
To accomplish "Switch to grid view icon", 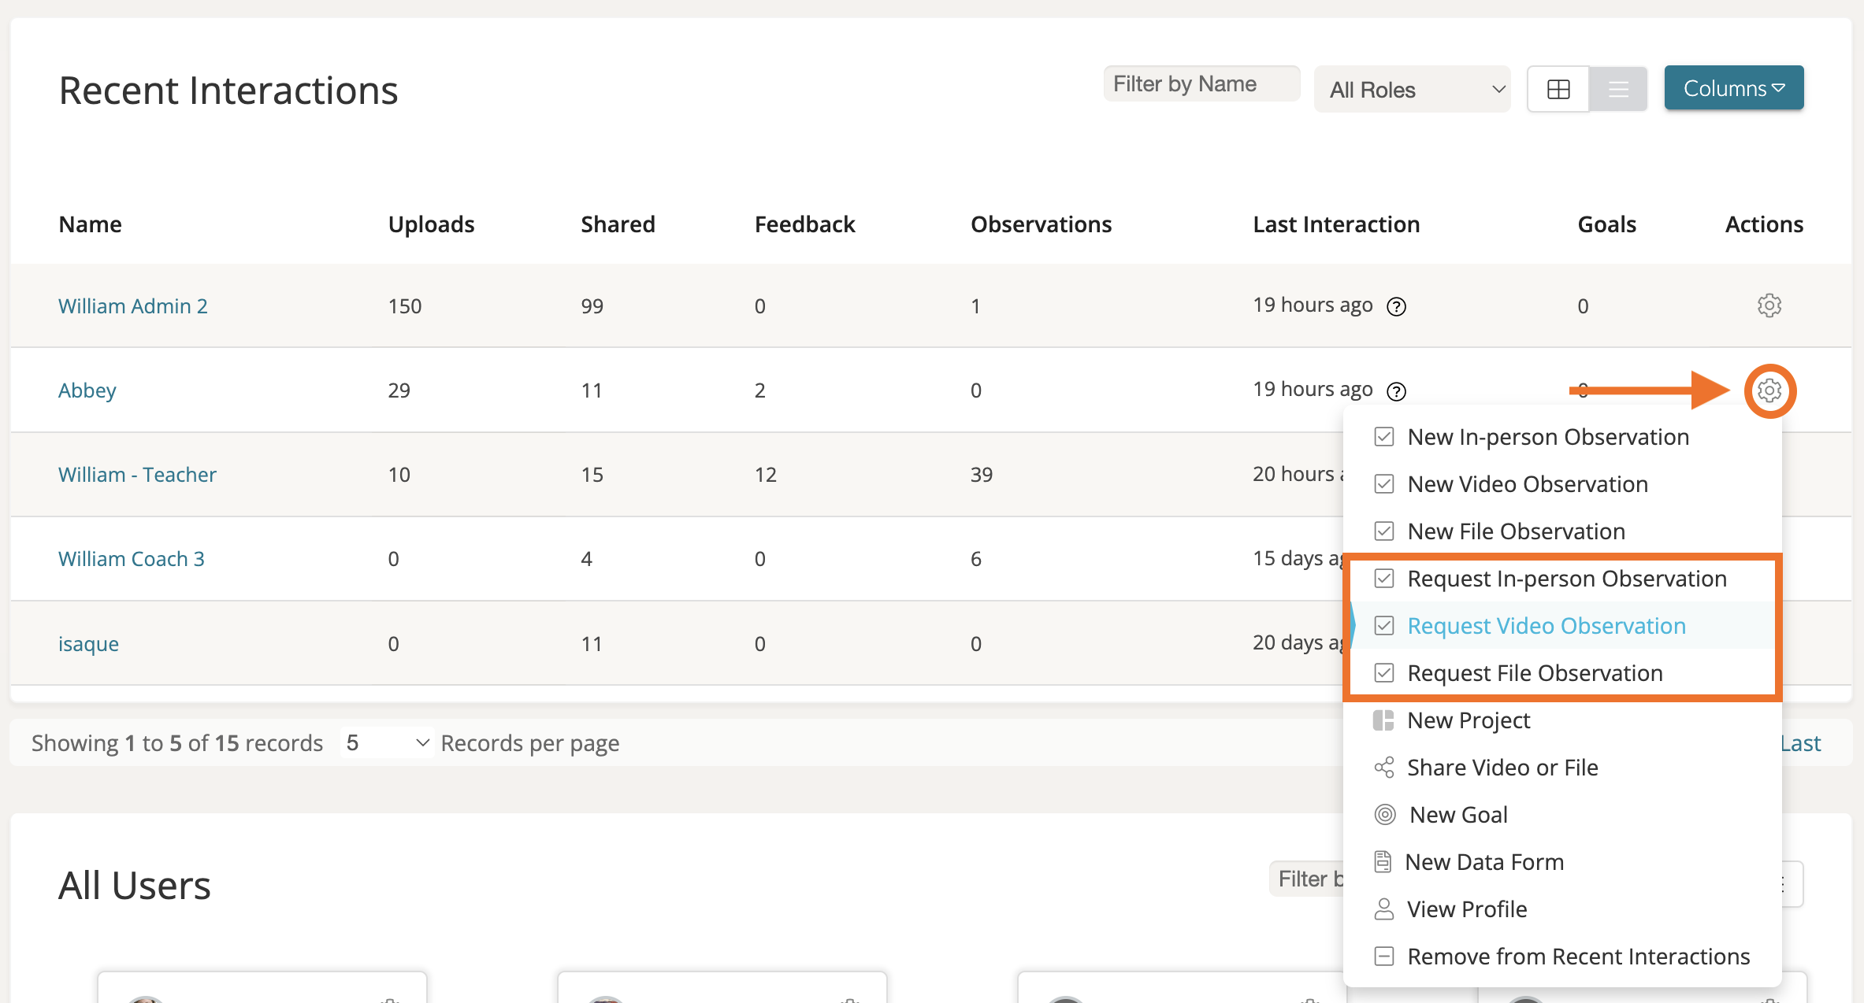I will (1558, 90).
